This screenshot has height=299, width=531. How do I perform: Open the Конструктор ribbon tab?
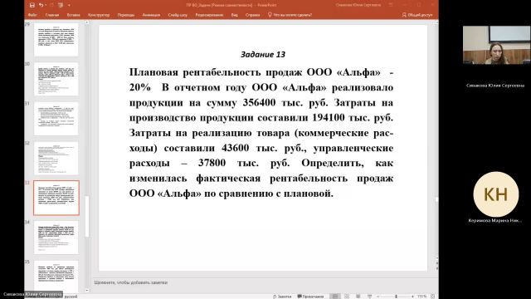(x=99, y=15)
